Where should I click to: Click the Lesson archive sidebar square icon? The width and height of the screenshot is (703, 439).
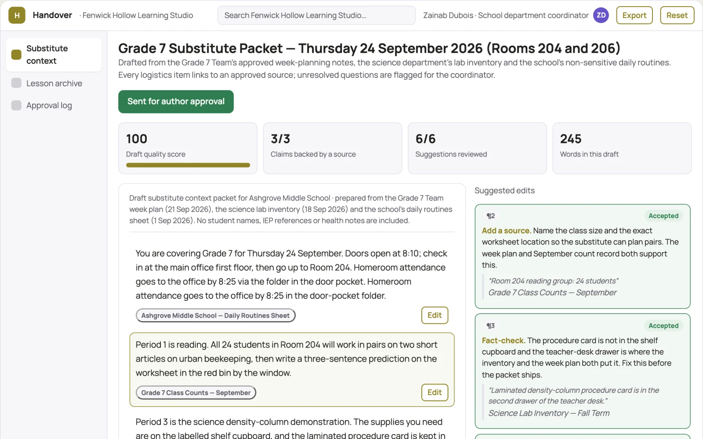(16, 83)
